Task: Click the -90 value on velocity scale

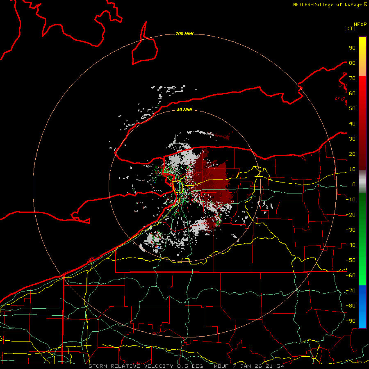Action: pos(351,321)
